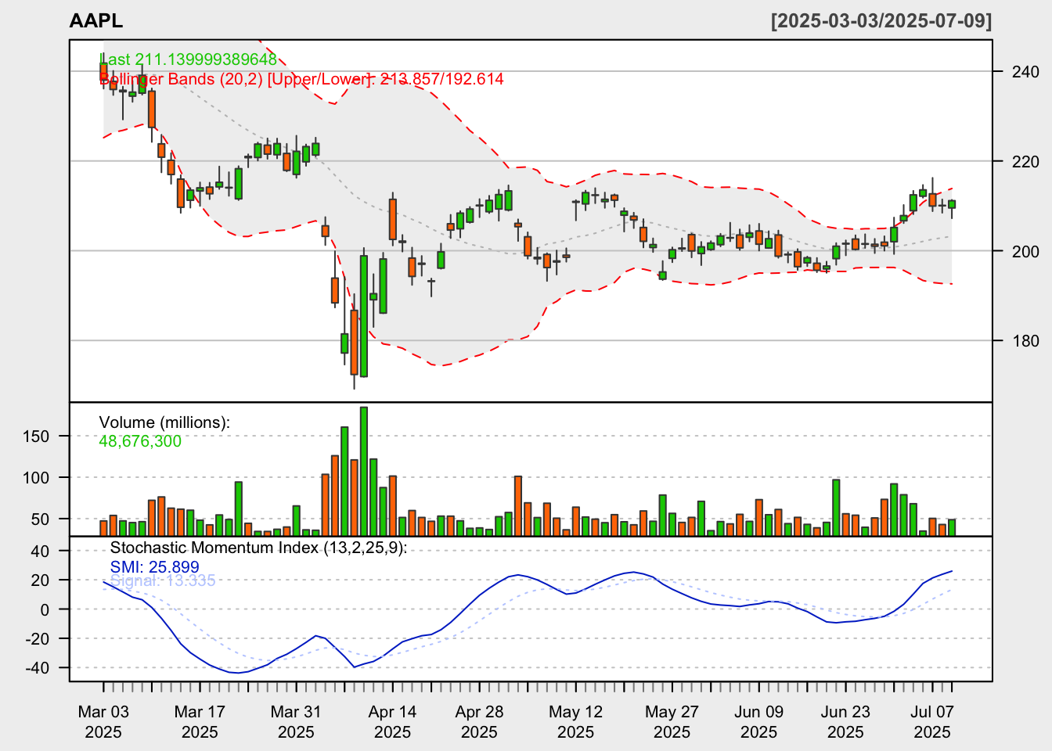Click the Mar 17 2025 date label
1052x751 pixels.
[200, 722]
